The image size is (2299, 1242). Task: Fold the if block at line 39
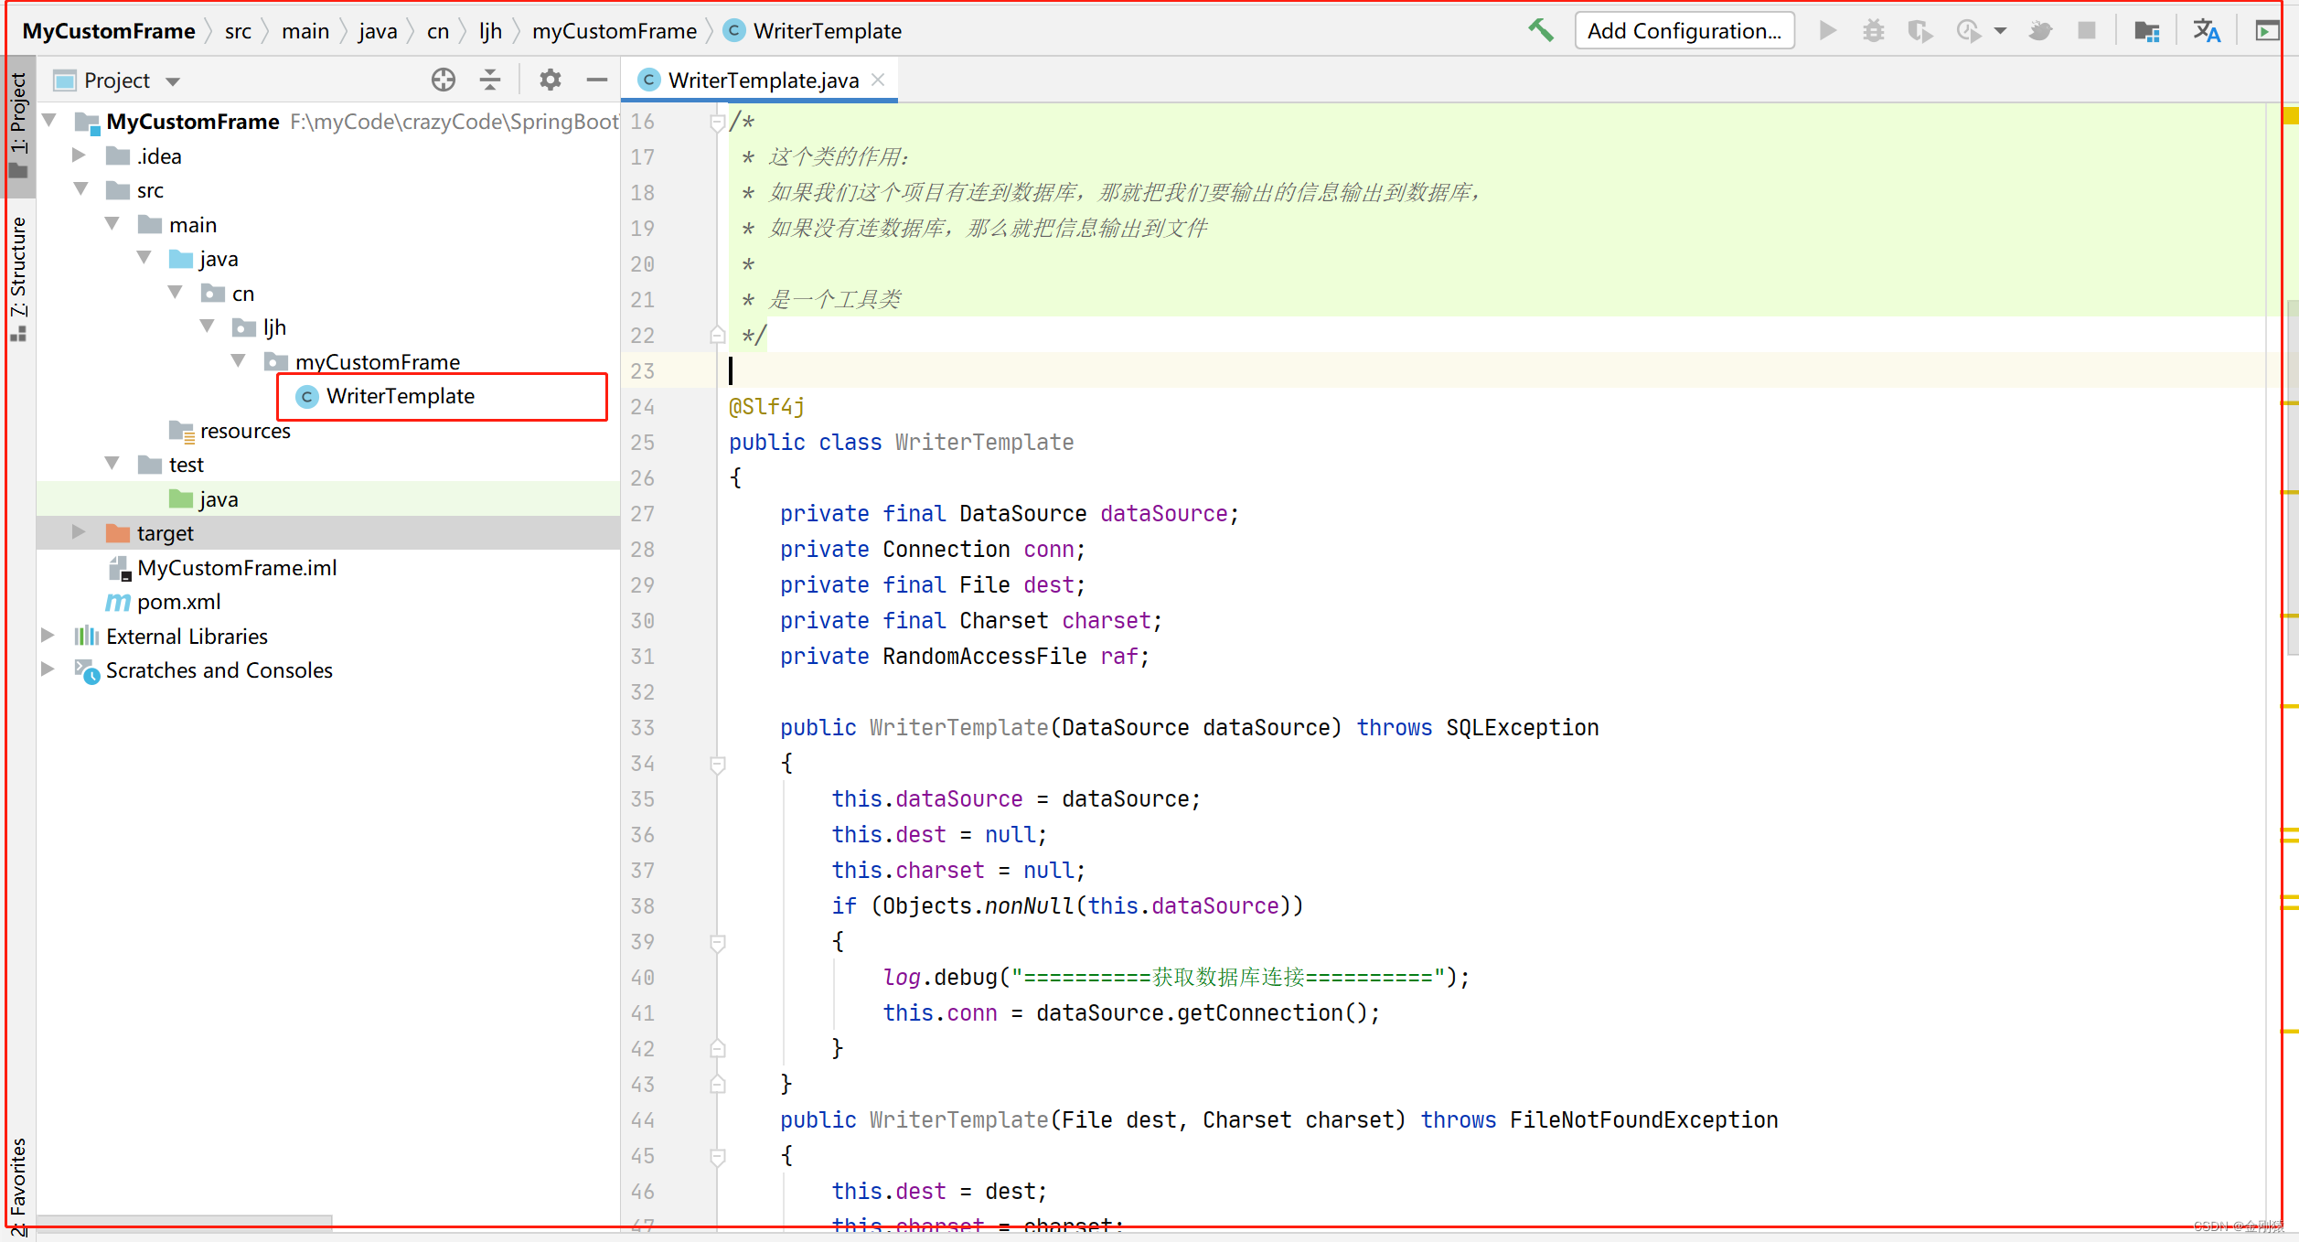pos(718,942)
